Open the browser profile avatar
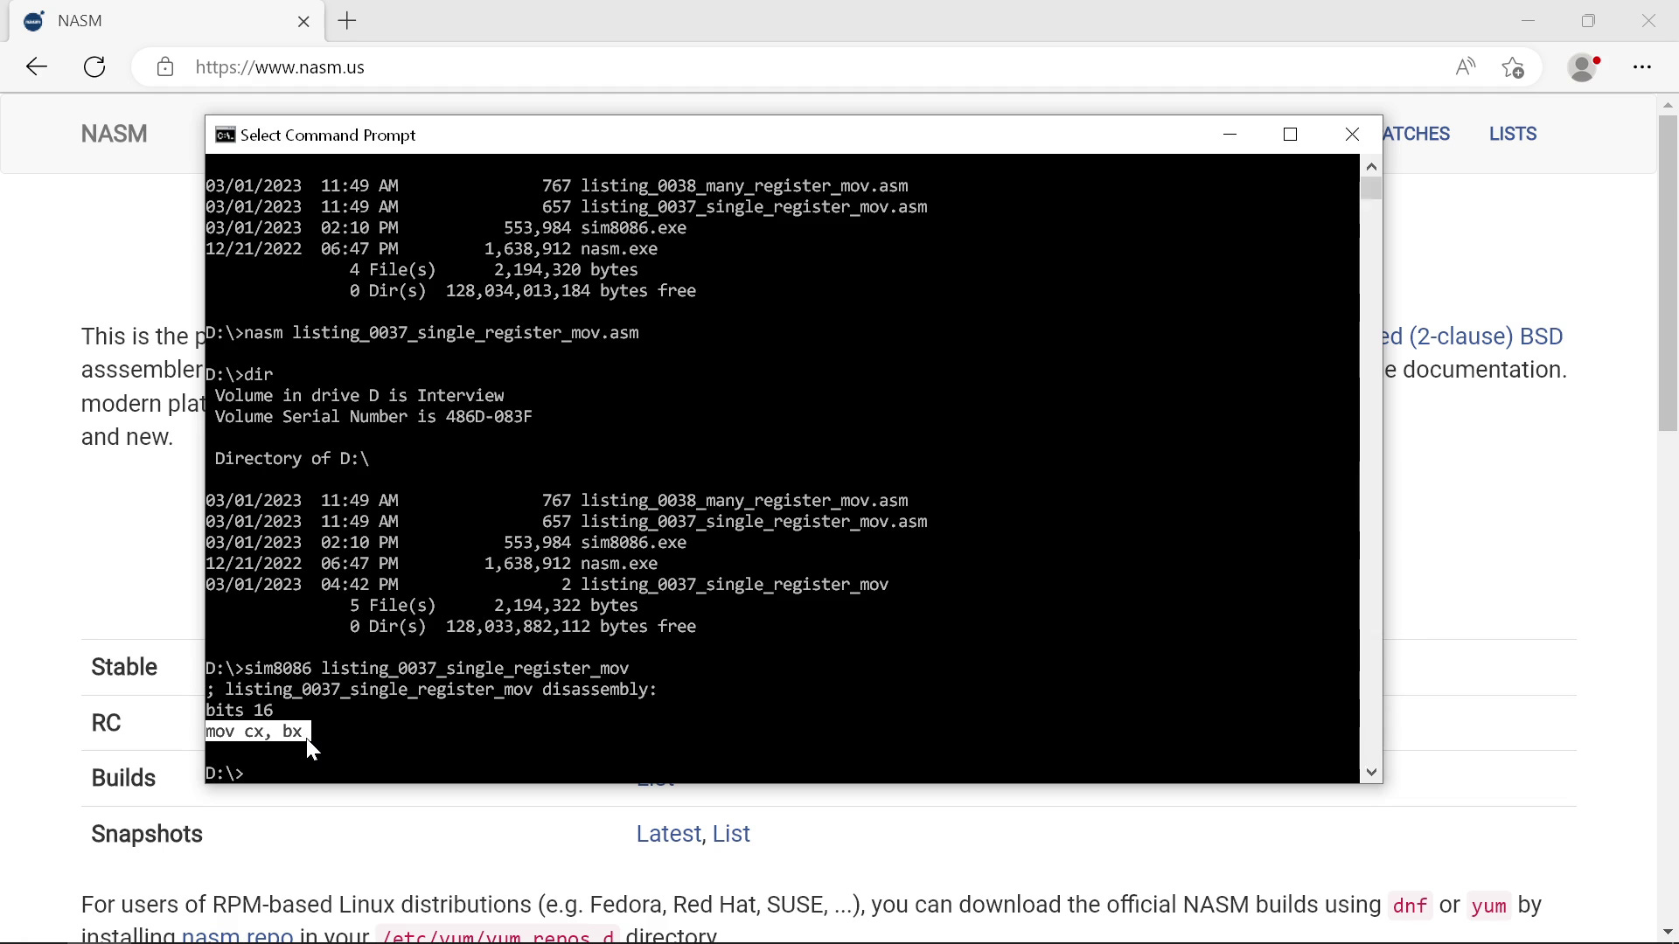The image size is (1679, 944). click(1583, 67)
